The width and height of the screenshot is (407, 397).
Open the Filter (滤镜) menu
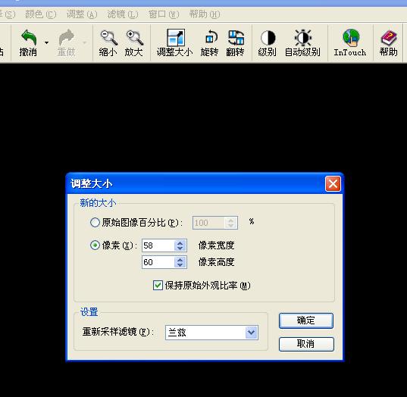point(123,14)
